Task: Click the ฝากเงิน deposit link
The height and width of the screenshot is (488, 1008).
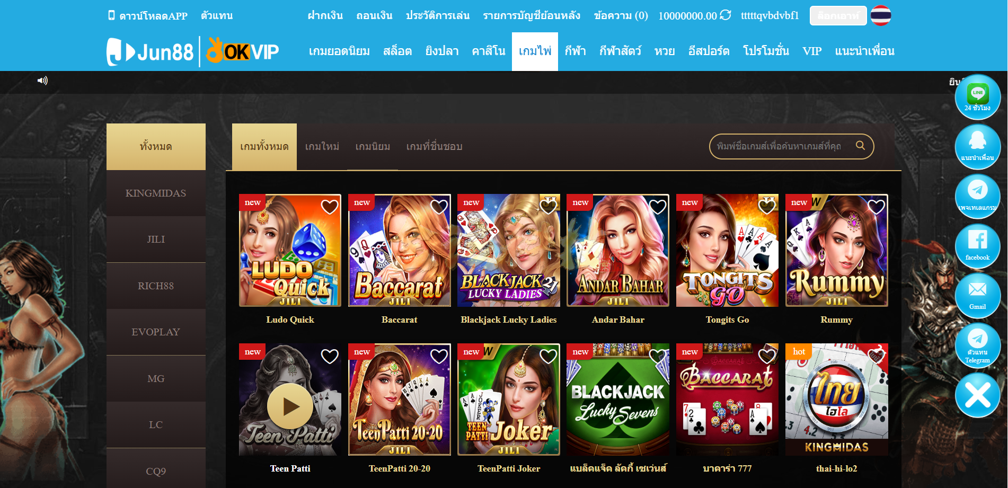Action: click(325, 16)
